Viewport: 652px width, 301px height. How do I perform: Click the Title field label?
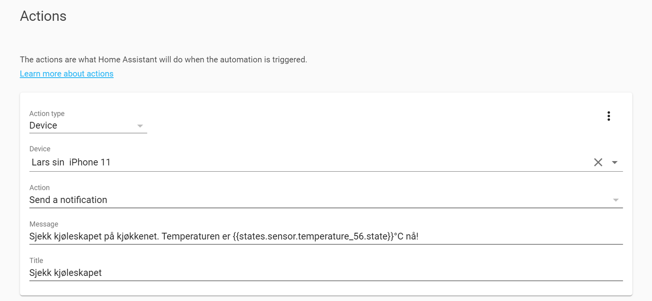(36, 260)
